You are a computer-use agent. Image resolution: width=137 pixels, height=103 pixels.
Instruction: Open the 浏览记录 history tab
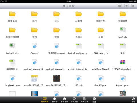click(84, 100)
